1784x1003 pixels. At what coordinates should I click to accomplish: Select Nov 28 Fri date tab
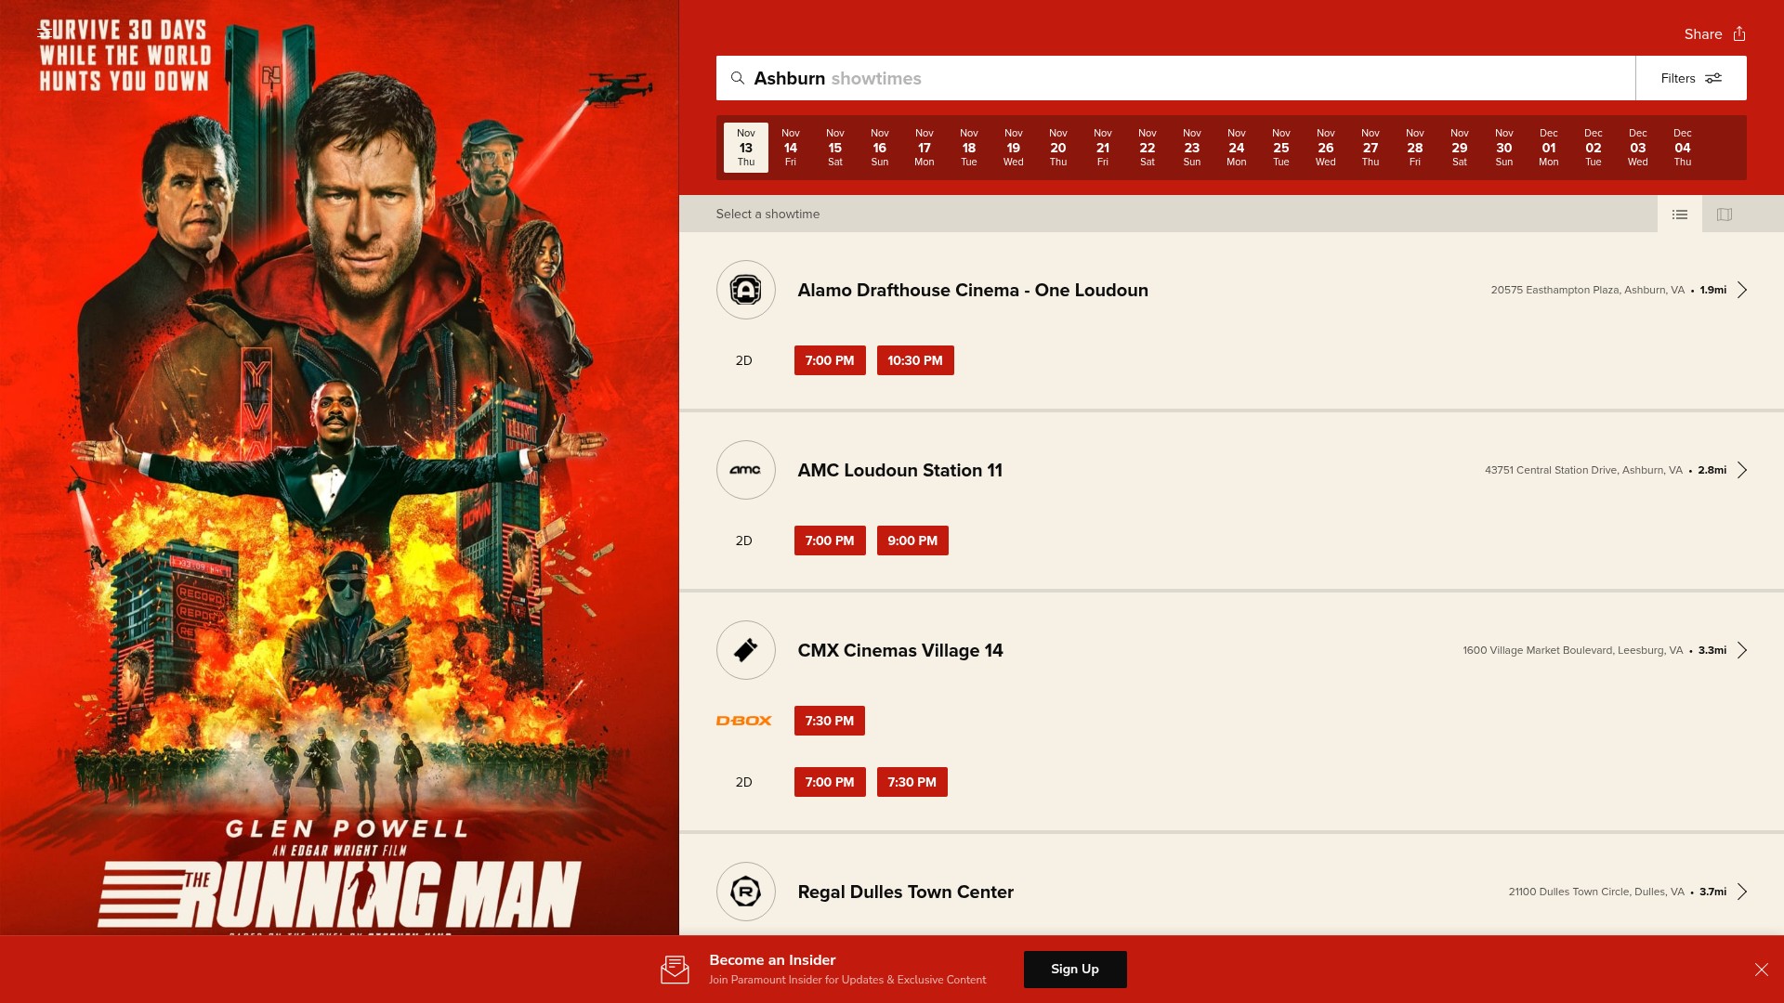(1415, 148)
